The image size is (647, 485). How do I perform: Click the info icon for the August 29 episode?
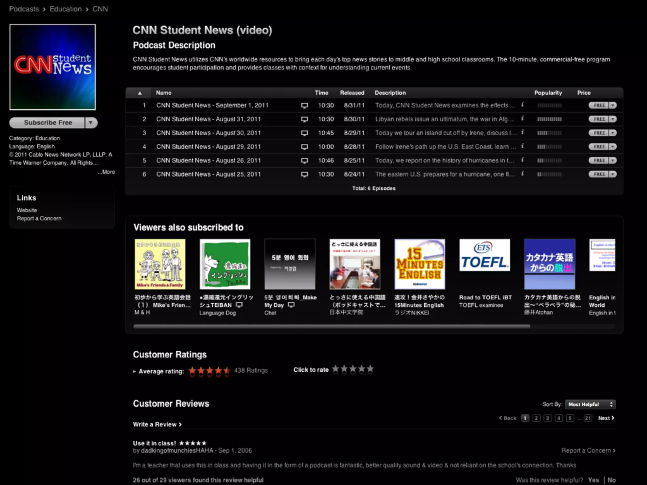coord(523,146)
